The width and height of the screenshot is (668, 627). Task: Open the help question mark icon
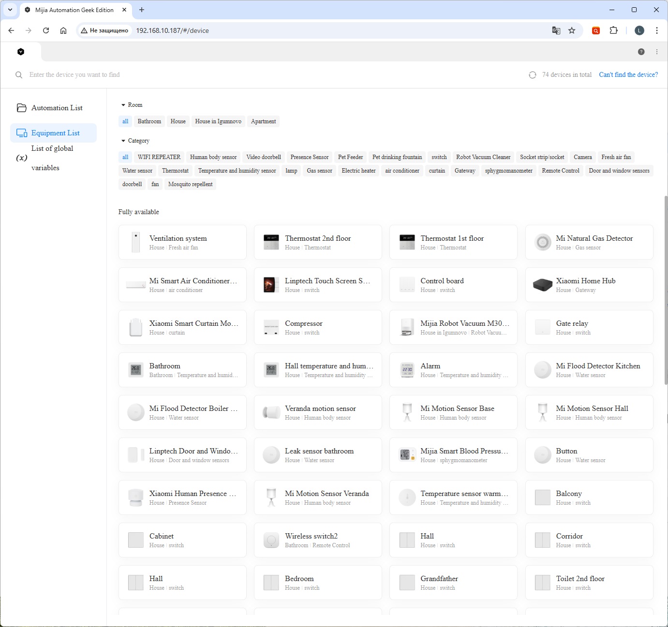641,52
